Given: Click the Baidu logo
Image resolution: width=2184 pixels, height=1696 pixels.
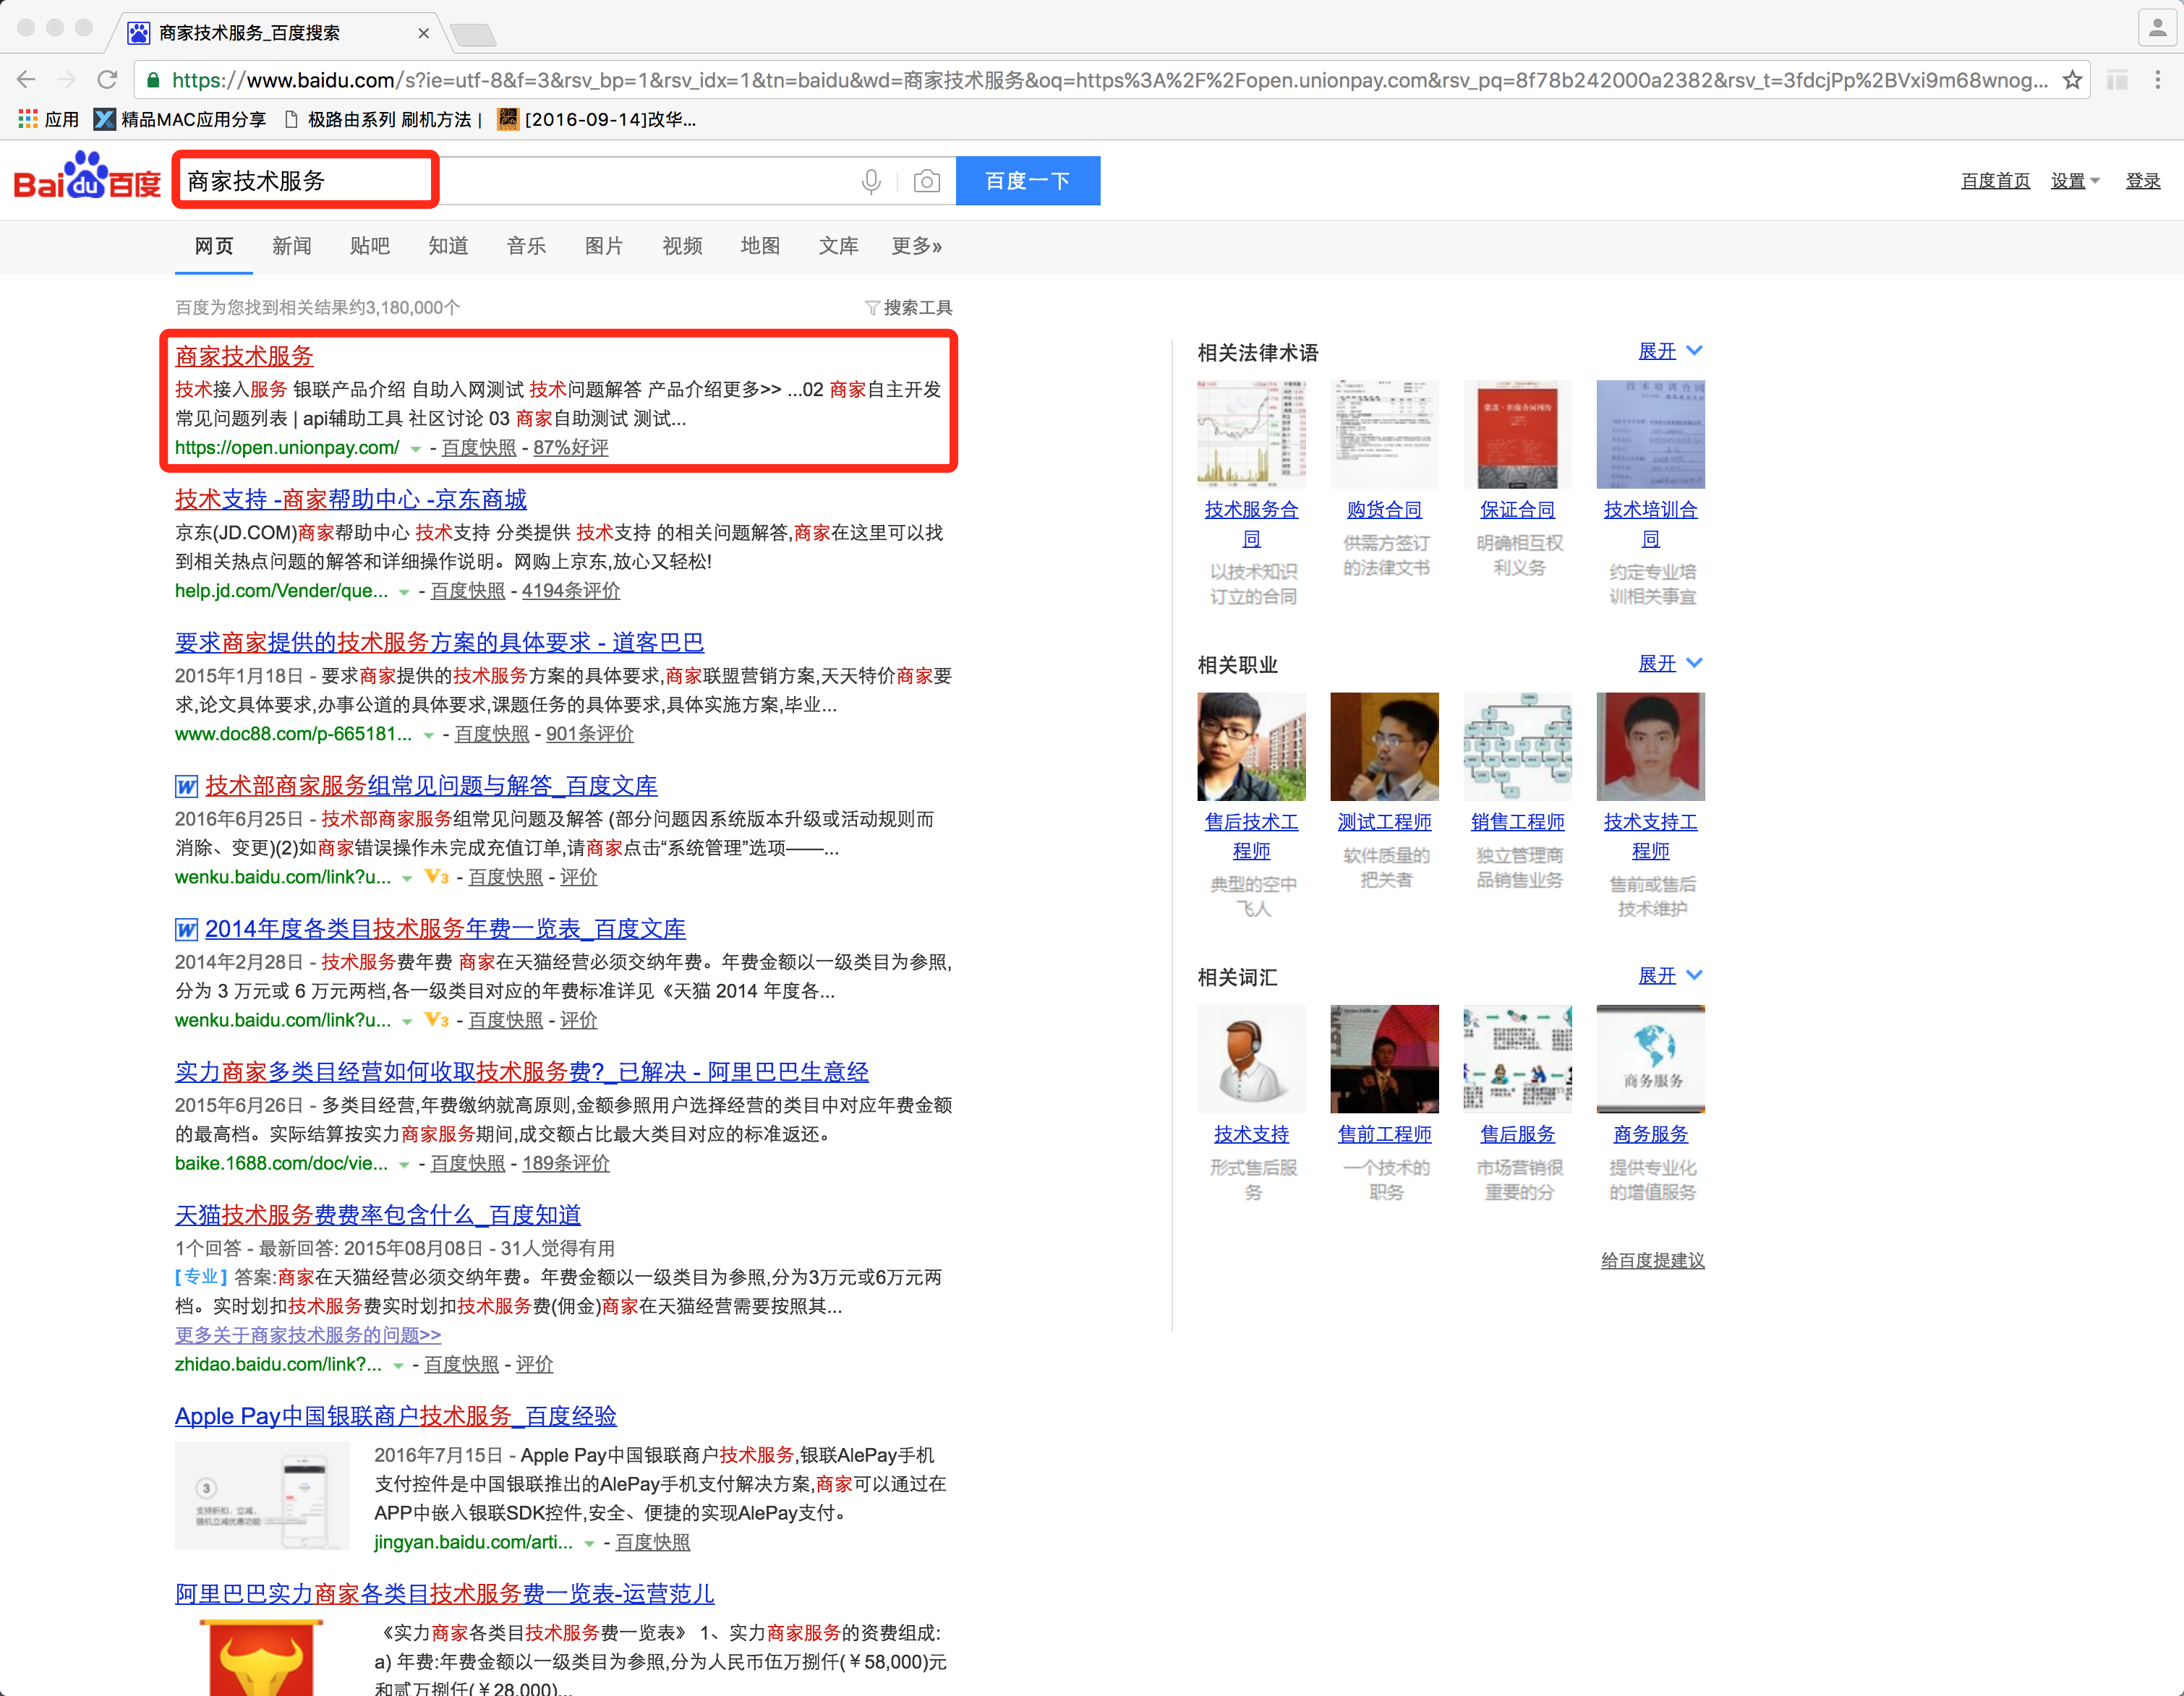Looking at the screenshot, I should 87,178.
